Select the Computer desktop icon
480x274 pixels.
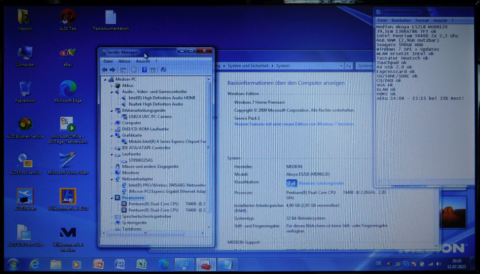pos(25,56)
